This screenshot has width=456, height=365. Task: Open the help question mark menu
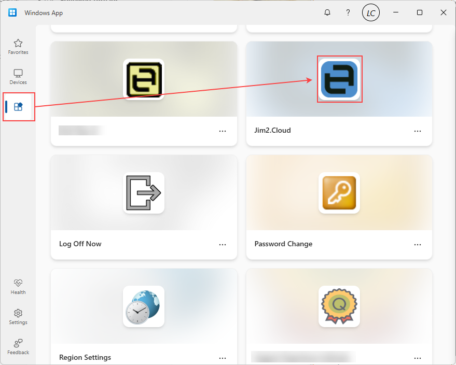click(348, 12)
